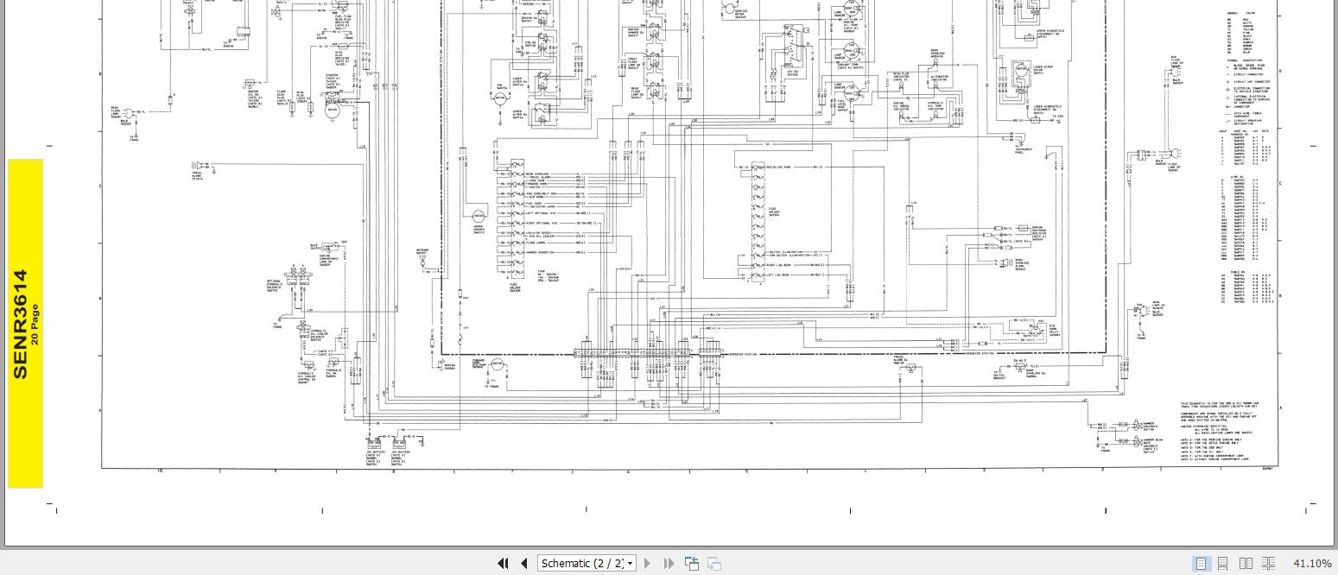Image resolution: width=1338 pixels, height=575 pixels.
Task: Enable continuous scrolling view
Action: tap(1222, 563)
